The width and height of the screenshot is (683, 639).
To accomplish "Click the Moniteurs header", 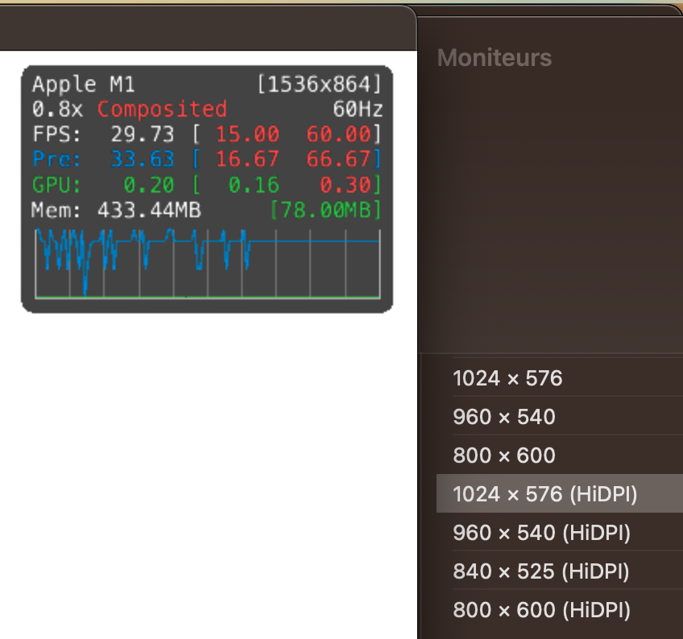I will [x=495, y=58].
